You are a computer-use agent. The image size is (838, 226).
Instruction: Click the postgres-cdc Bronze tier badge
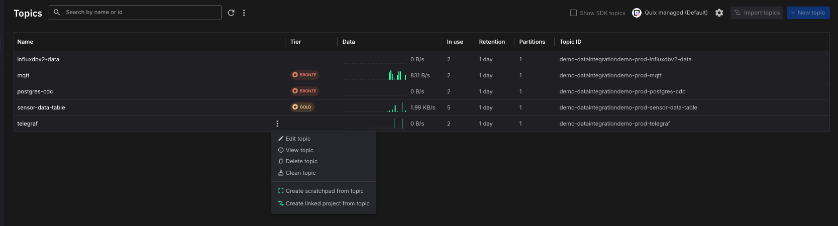click(305, 91)
